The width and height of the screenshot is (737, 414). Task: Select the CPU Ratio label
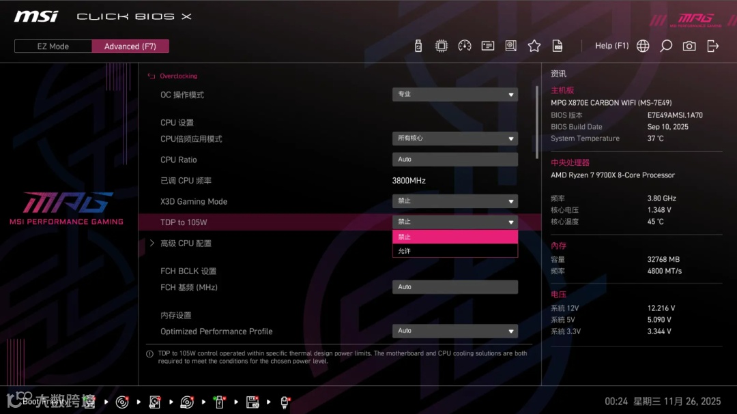tap(179, 160)
